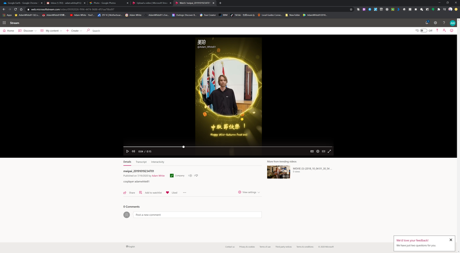Click the Post a new comment field
The height and width of the screenshot is (253, 460).
(197, 215)
